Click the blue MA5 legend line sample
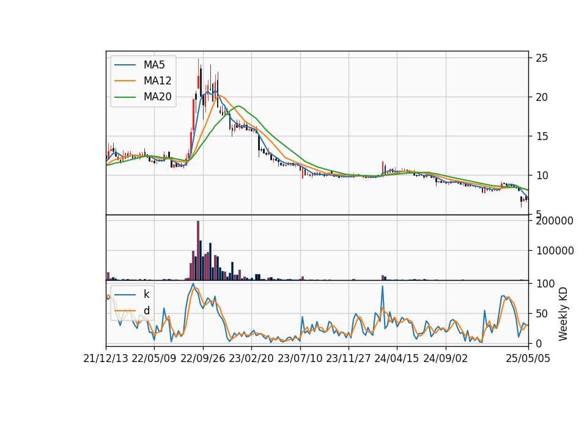The image size is (587, 422). pyautogui.click(x=125, y=65)
